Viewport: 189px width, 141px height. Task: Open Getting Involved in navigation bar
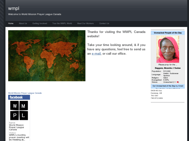point(40,23)
